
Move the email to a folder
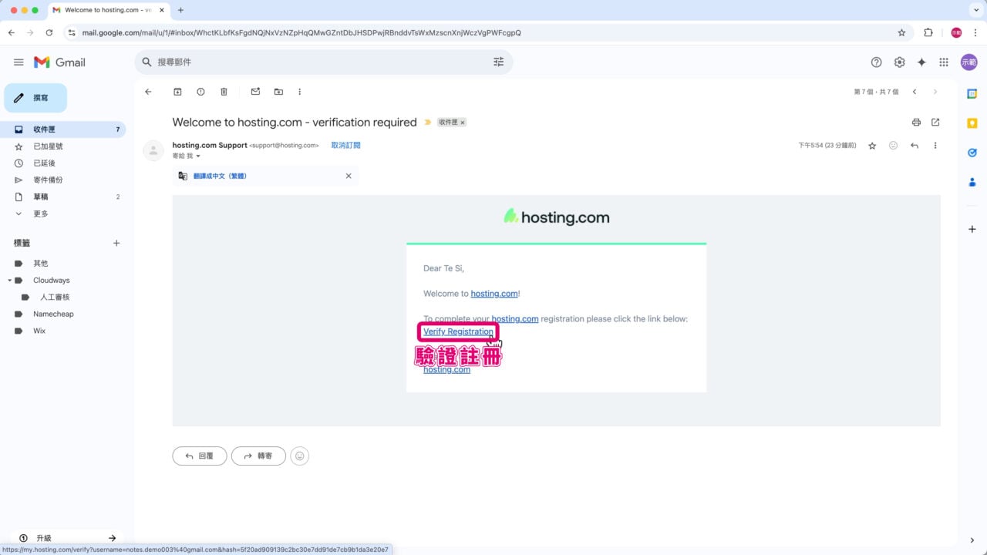coord(278,92)
